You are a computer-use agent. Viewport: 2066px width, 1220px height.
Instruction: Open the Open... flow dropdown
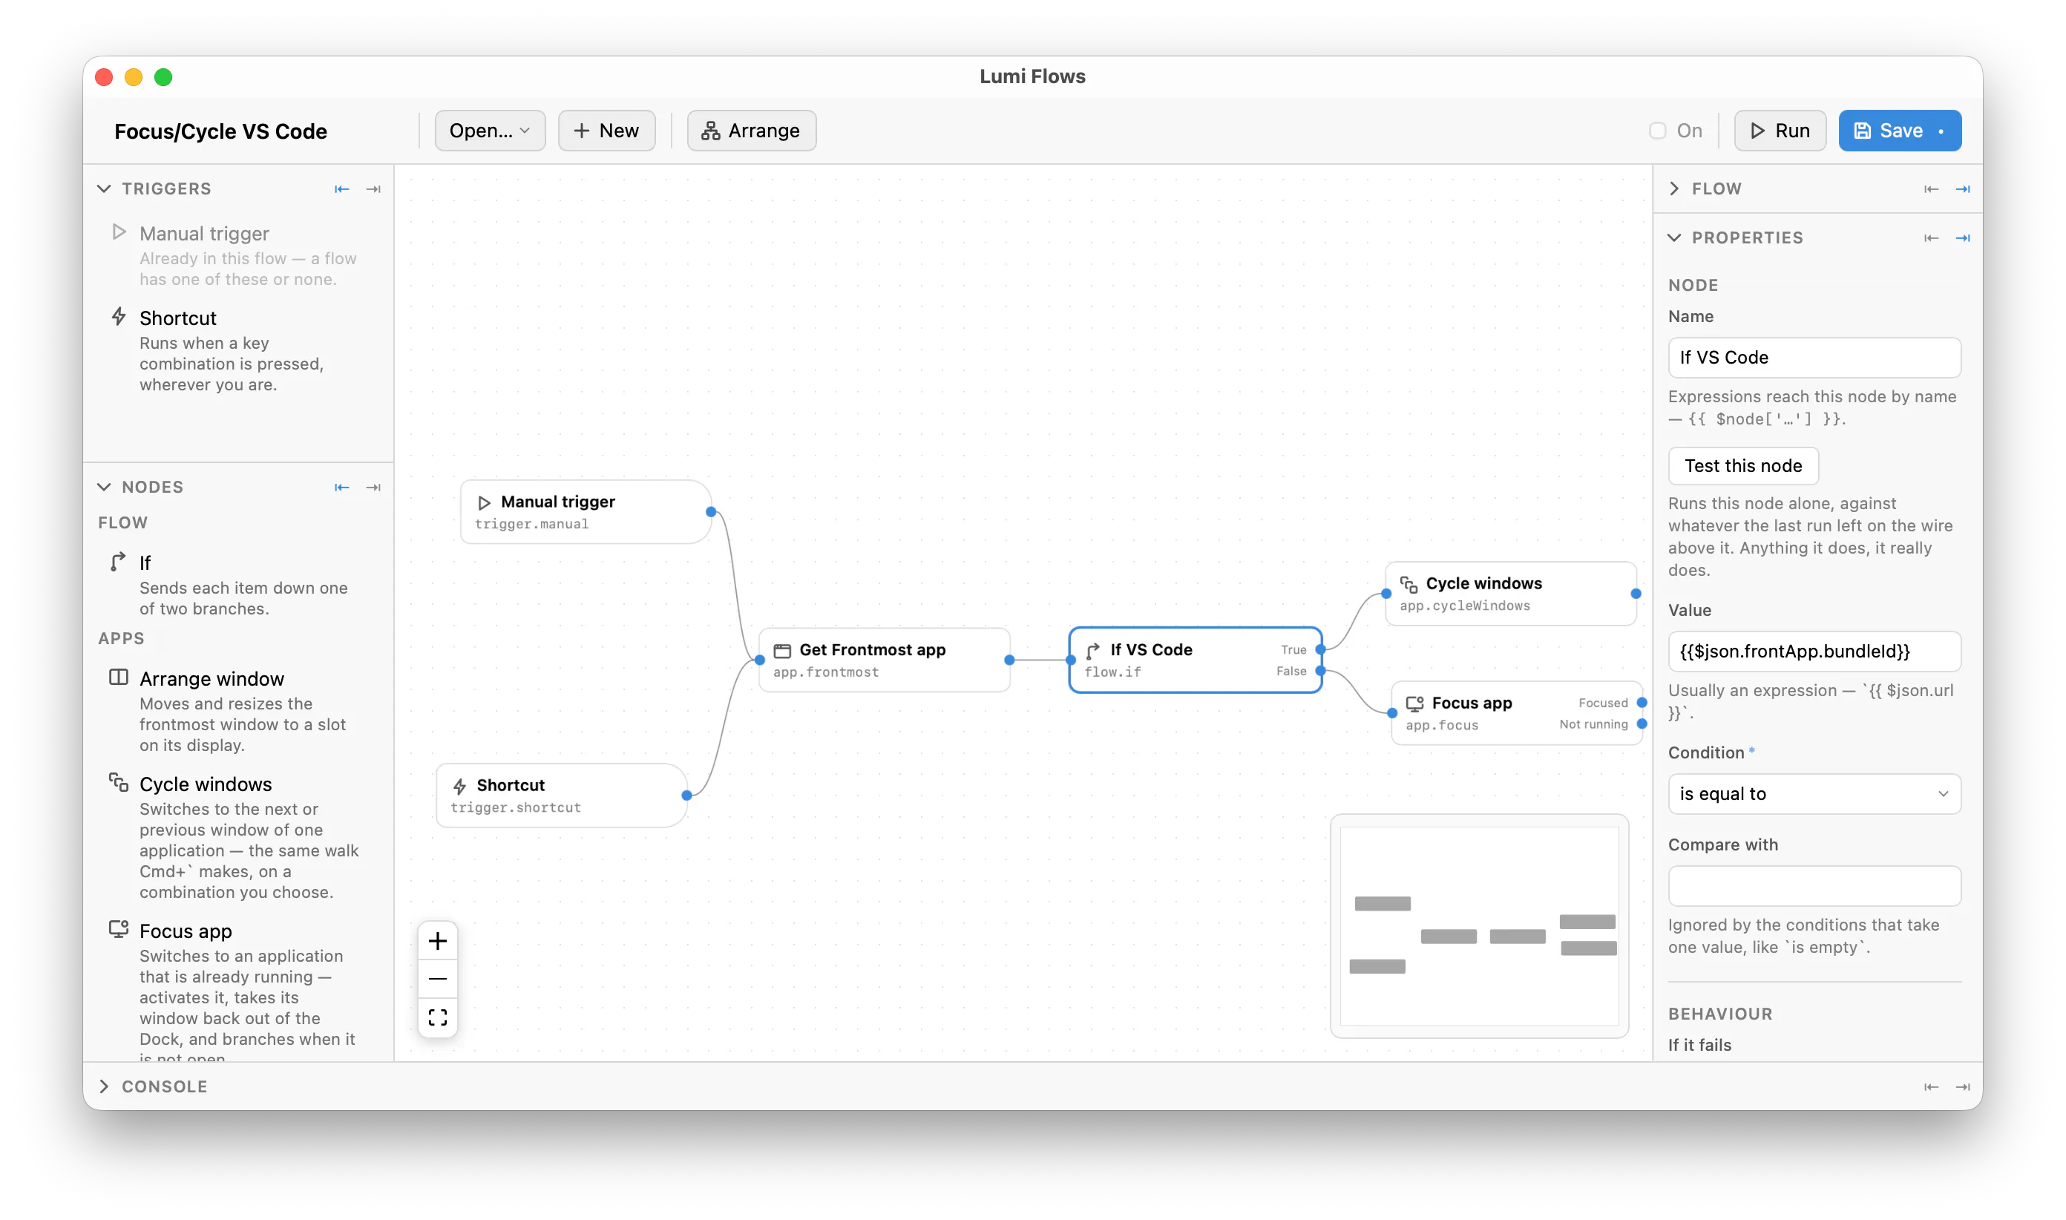(x=489, y=131)
